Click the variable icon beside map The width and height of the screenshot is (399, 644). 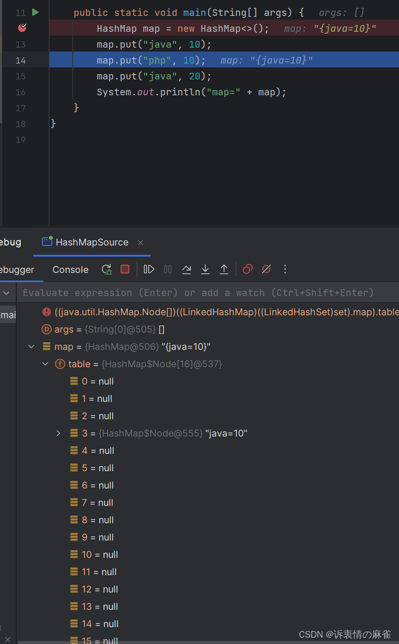point(47,347)
